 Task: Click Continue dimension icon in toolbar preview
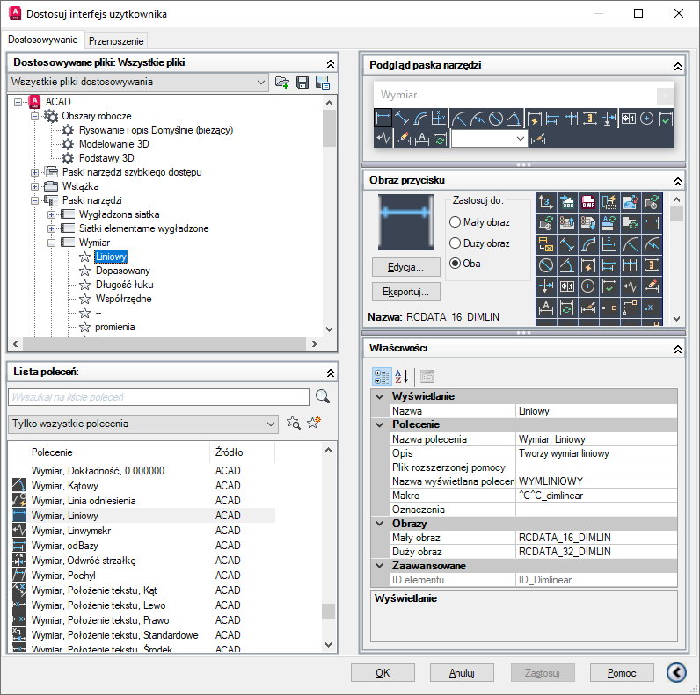coord(571,119)
